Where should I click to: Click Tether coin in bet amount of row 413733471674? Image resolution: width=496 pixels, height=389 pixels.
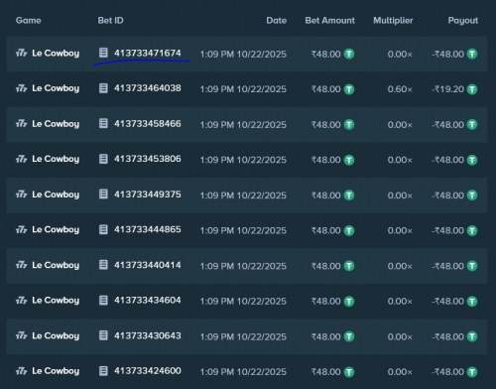pos(349,54)
